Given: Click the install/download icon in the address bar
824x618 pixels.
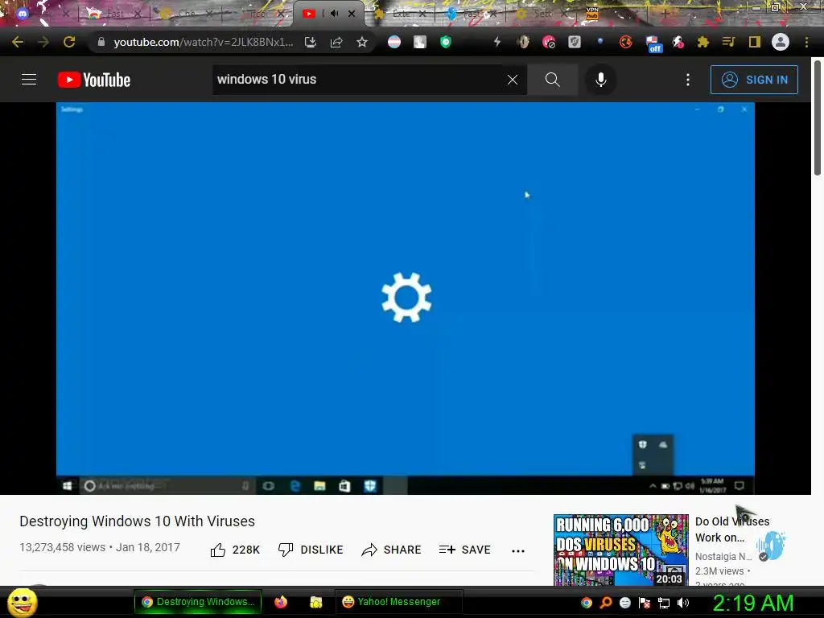Looking at the screenshot, I should click(311, 42).
